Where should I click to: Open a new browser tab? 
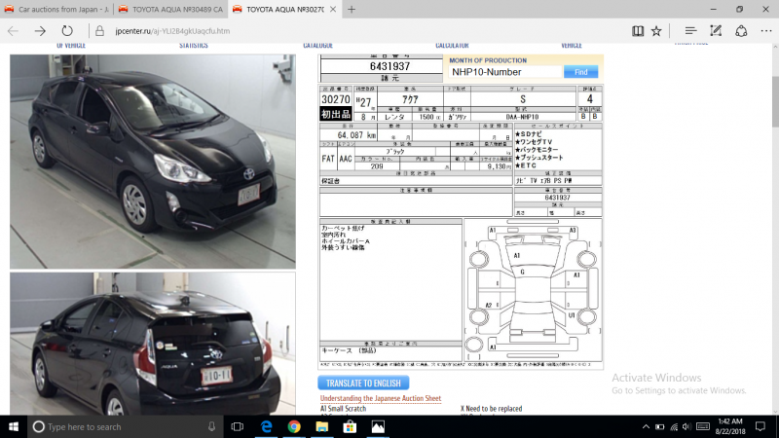click(x=352, y=9)
